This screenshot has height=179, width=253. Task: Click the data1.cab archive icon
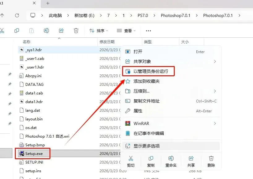(21, 93)
